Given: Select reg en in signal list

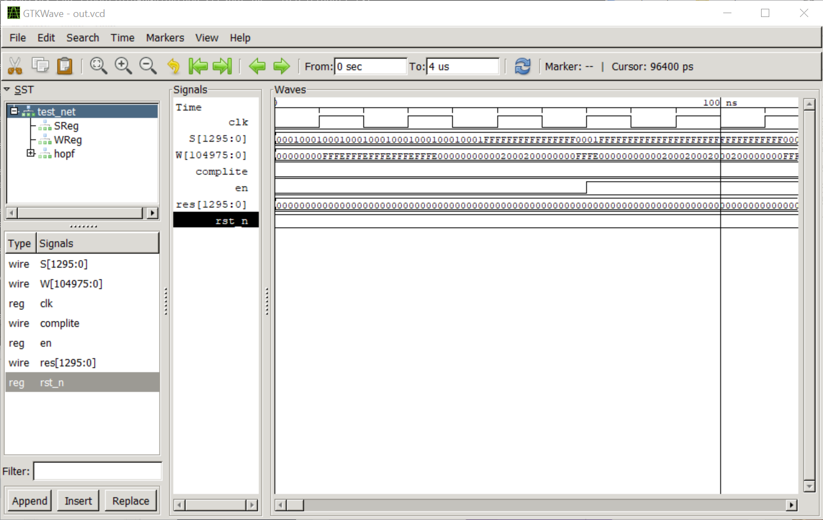Looking at the screenshot, I should (x=82, y=343).
